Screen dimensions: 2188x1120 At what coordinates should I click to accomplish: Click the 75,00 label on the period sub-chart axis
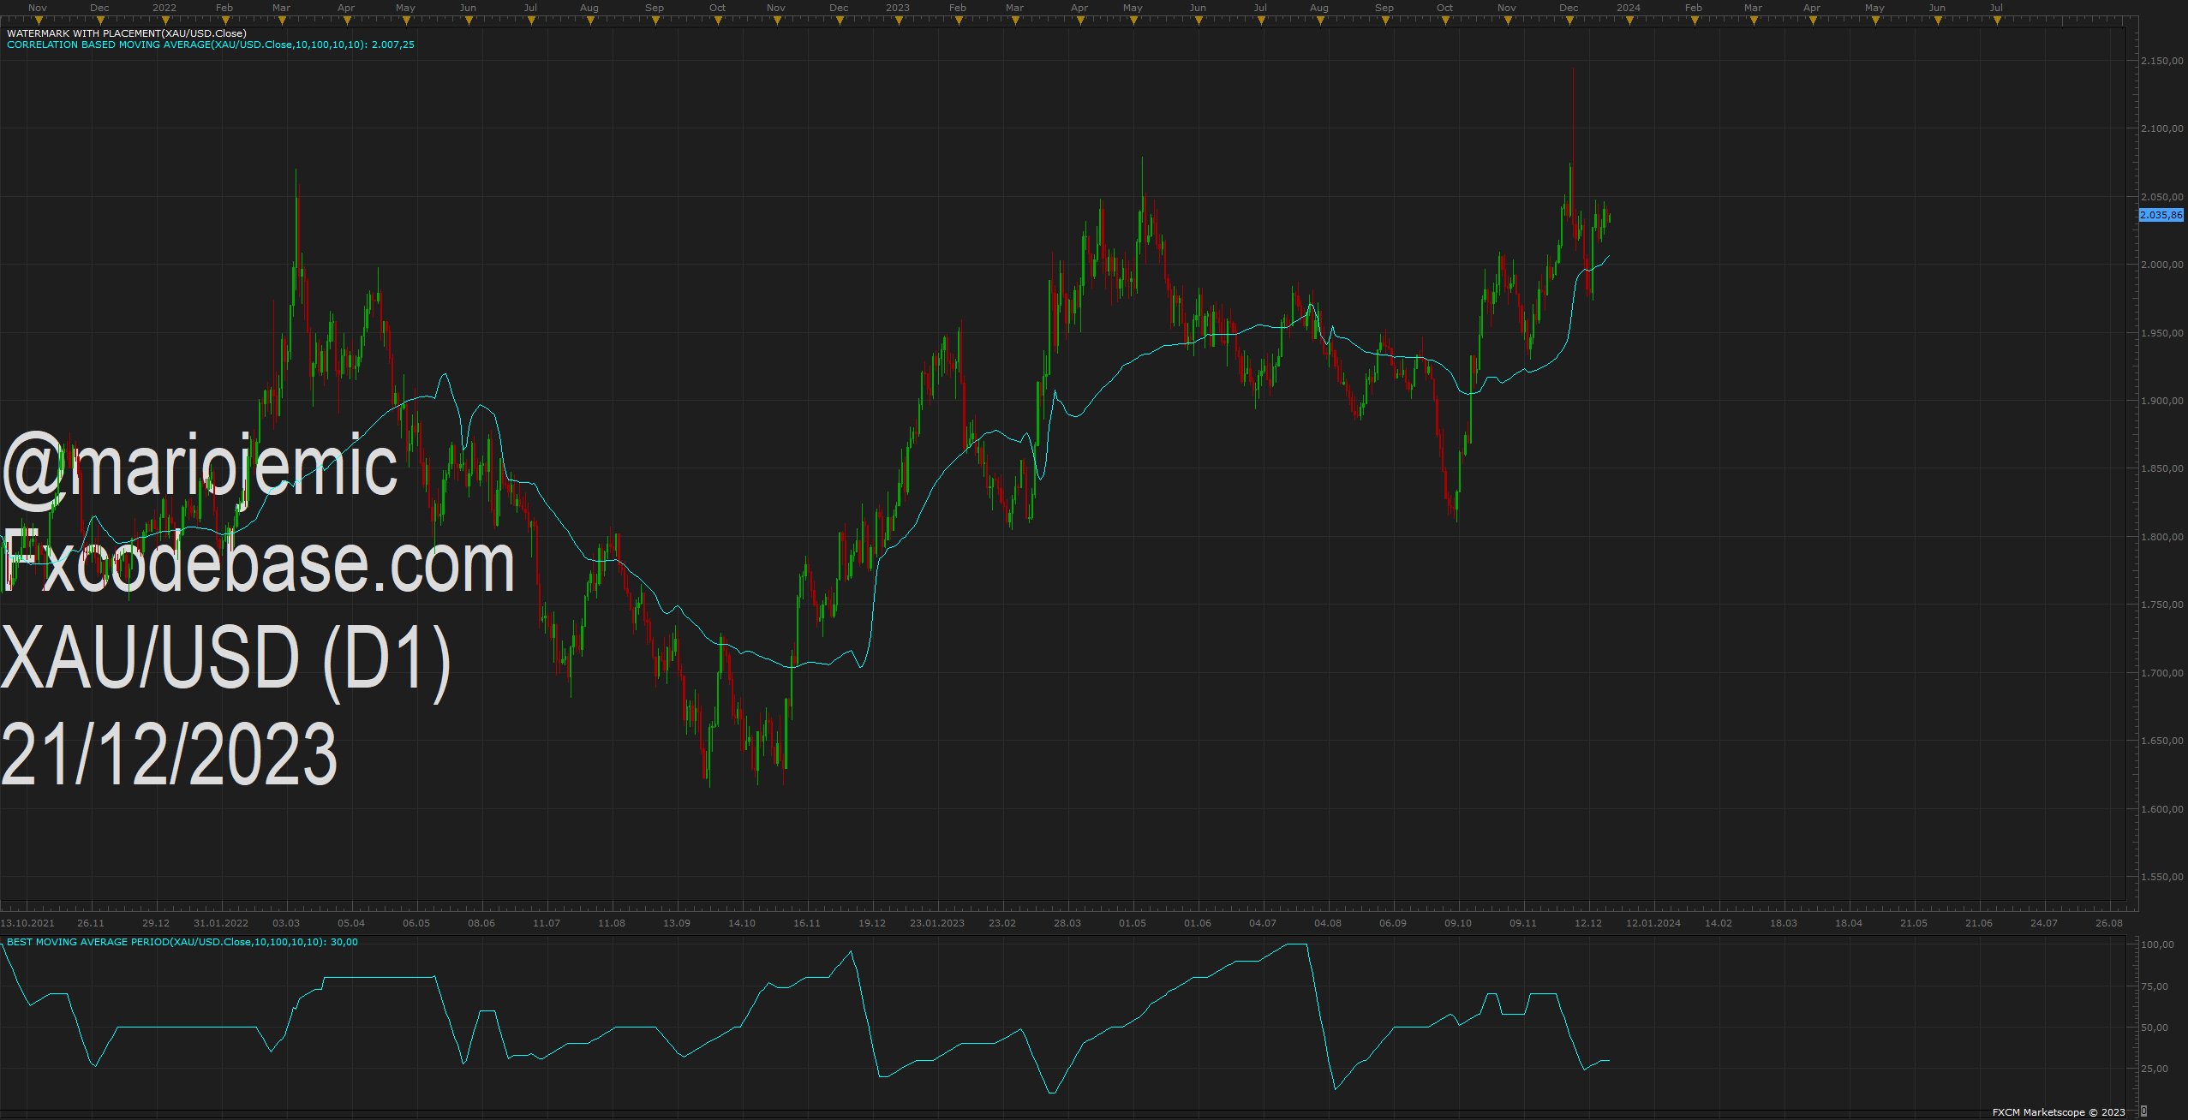click(x=2155, y=986)
